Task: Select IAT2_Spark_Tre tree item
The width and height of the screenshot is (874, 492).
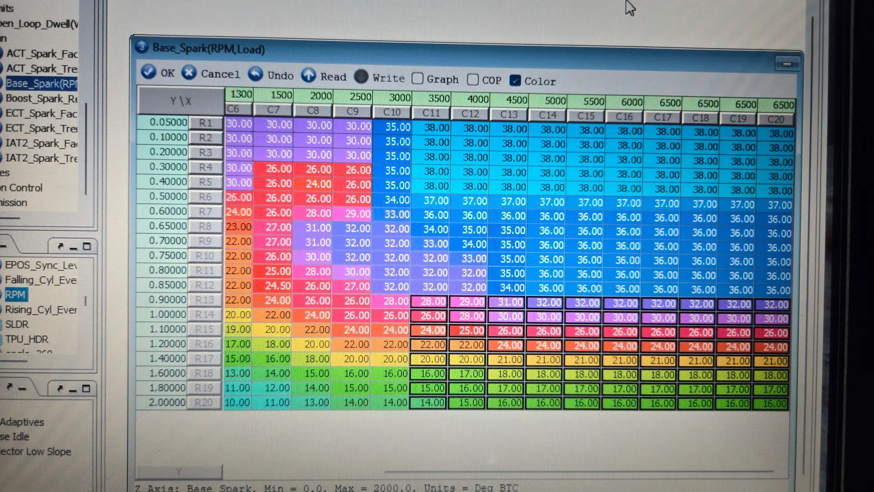Action: pos(41,159)
